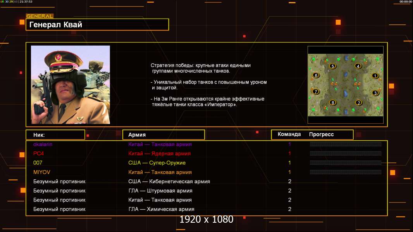Screen dimensions: 413x232
Task: Click the 'Прогресс' column header
Action: pyautogui.click(x=321, y=134)
